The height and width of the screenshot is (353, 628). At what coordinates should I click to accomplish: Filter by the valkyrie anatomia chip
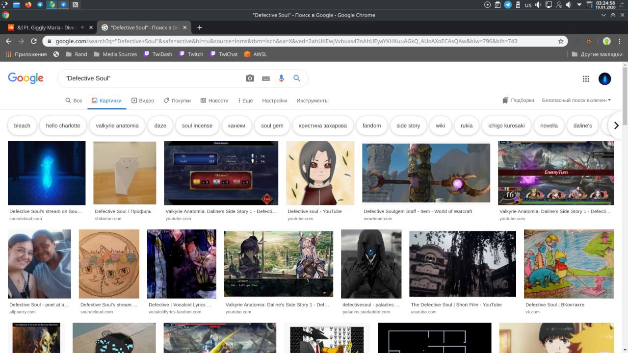point(117,126)
